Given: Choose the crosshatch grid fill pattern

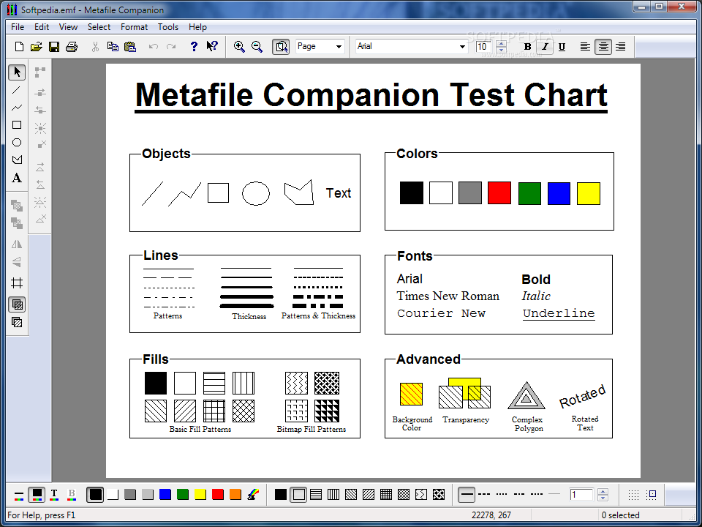Looking at the screenshot, I should (x=386, y=494).
